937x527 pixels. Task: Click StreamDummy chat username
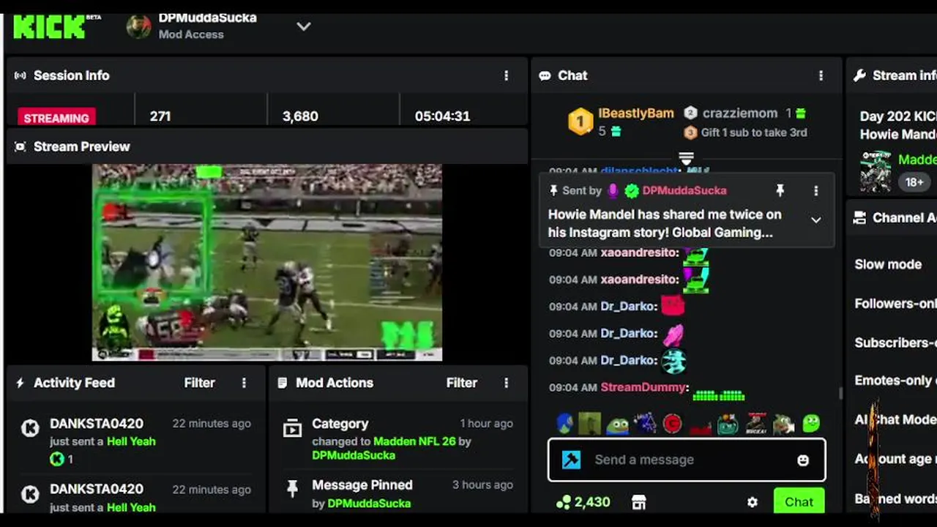(x=643, y=387)
